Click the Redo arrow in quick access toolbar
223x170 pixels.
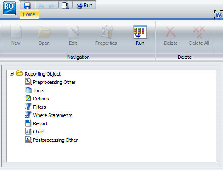(52, 6)
